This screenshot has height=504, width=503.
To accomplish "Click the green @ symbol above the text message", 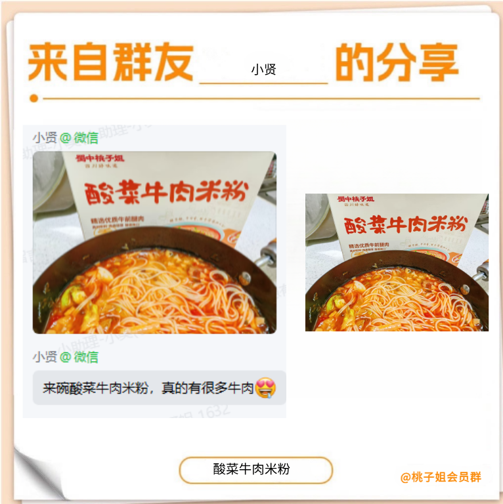I will coord(65,357).
